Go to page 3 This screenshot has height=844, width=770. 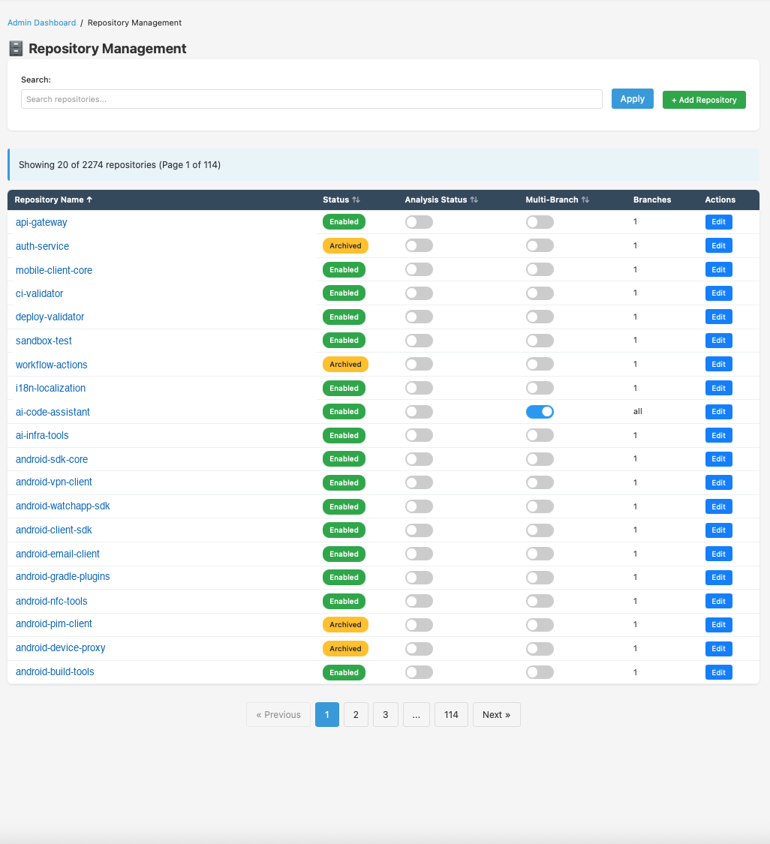click(386, 715)
